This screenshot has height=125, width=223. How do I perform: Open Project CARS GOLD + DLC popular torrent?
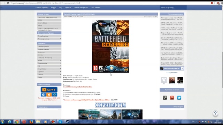point(172,64)
